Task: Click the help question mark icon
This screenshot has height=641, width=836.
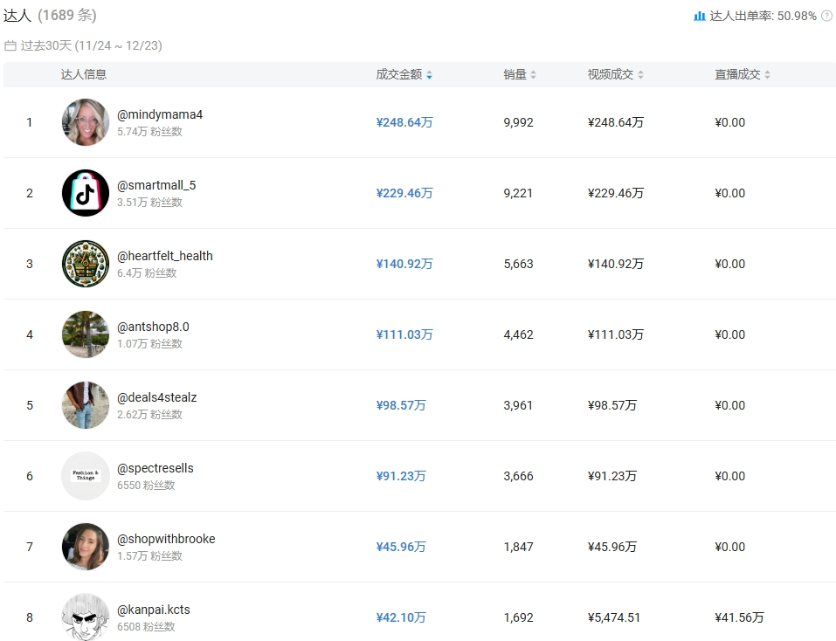Action: 826,16
